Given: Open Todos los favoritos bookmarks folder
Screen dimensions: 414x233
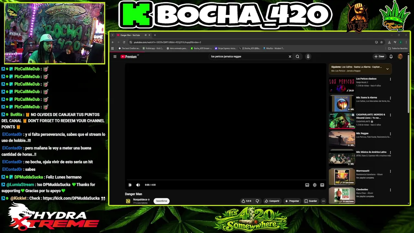Looking at the screenshot, I should 398,49.
